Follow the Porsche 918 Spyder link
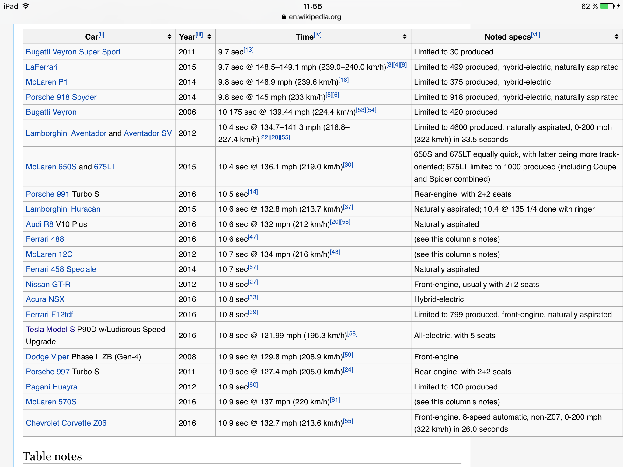Image resolution: width=623 pixels, height=467 pixels. tap(61, 97)
